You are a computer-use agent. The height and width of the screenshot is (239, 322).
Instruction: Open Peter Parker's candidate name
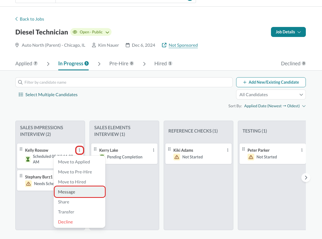(x=258, y=150)
